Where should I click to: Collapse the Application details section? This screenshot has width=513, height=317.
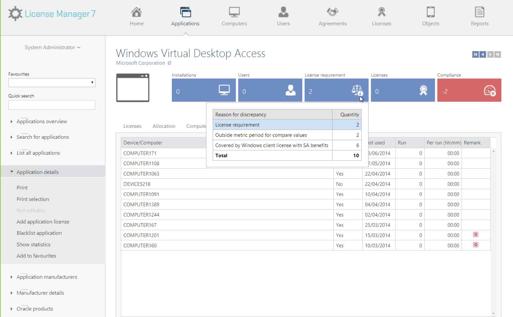[x=38, y=172]
